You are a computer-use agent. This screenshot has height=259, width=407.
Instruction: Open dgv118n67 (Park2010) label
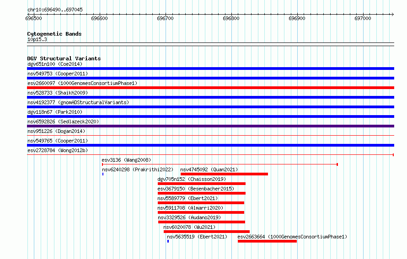[55, 112]
